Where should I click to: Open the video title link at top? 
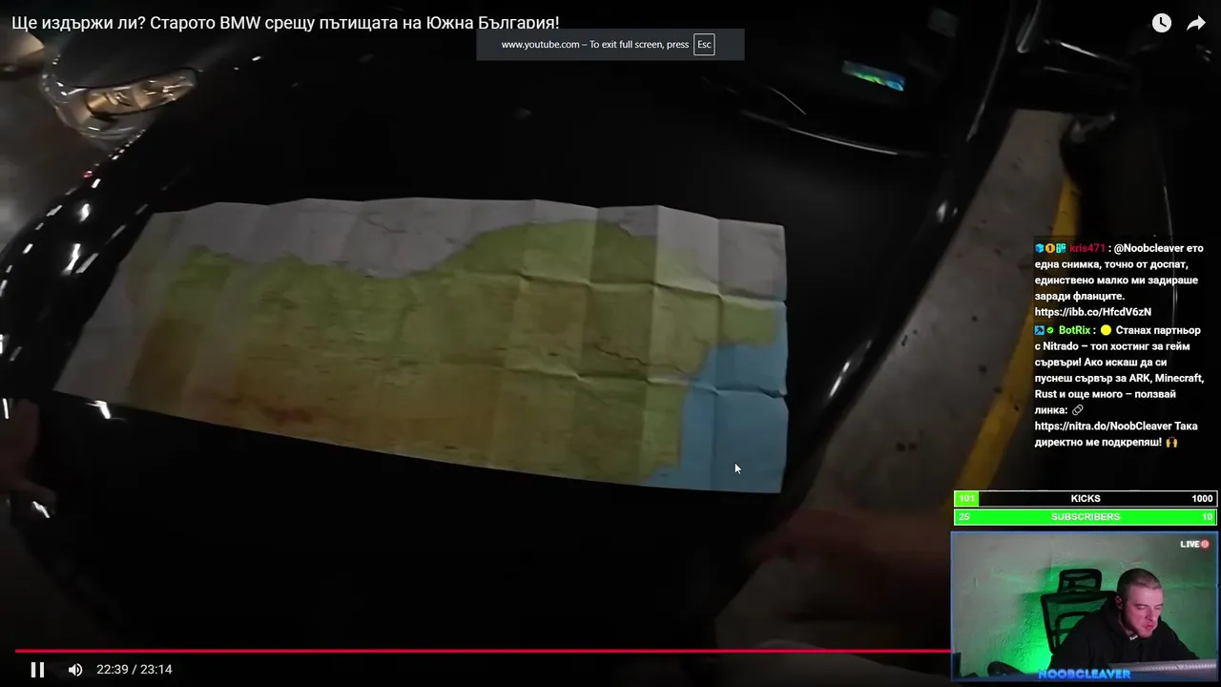click(285, 22)
